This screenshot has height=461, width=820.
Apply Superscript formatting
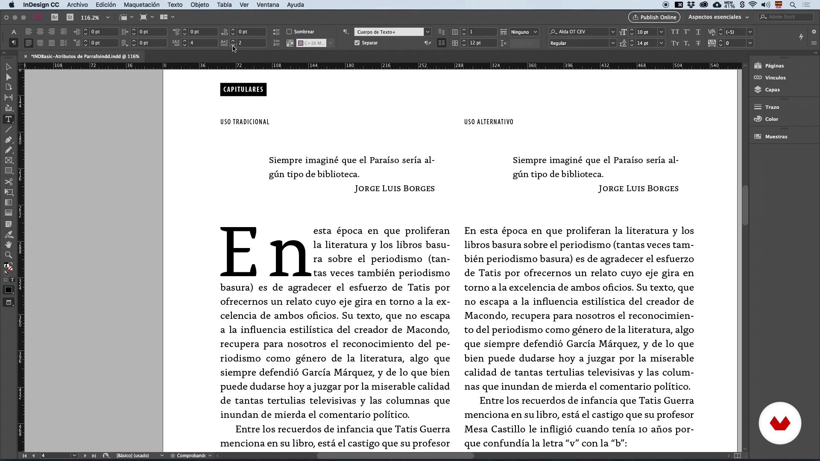(x=687, y=32)
